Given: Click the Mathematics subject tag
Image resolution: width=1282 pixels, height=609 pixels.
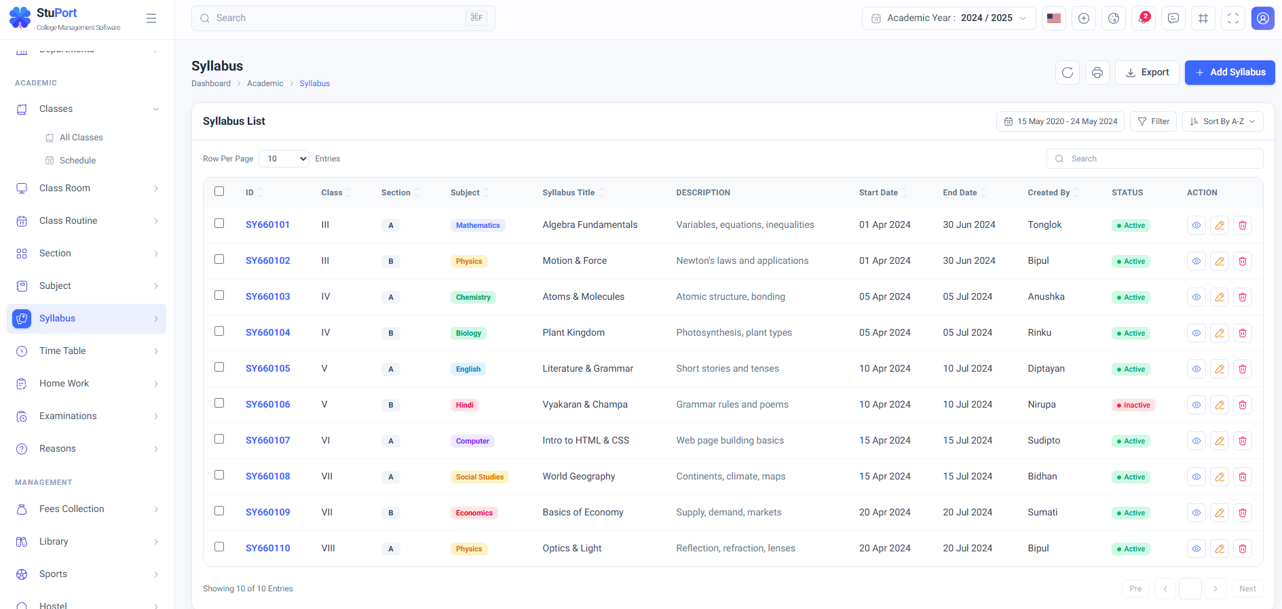Looking at the screenshot, I should 478,225.
